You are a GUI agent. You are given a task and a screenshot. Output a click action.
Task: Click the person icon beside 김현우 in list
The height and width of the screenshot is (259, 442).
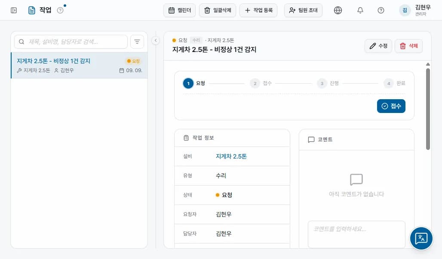[56, 70]
